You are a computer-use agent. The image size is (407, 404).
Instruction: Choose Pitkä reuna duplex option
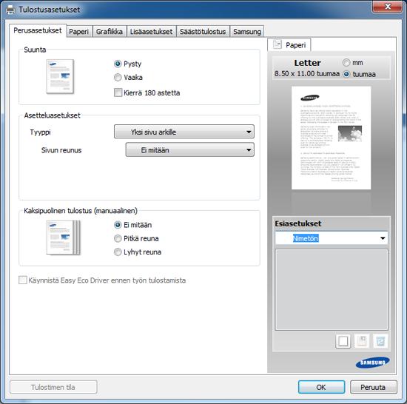point(118,238)
